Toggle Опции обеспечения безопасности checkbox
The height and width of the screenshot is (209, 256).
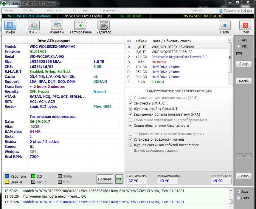(x=130, y=125)
